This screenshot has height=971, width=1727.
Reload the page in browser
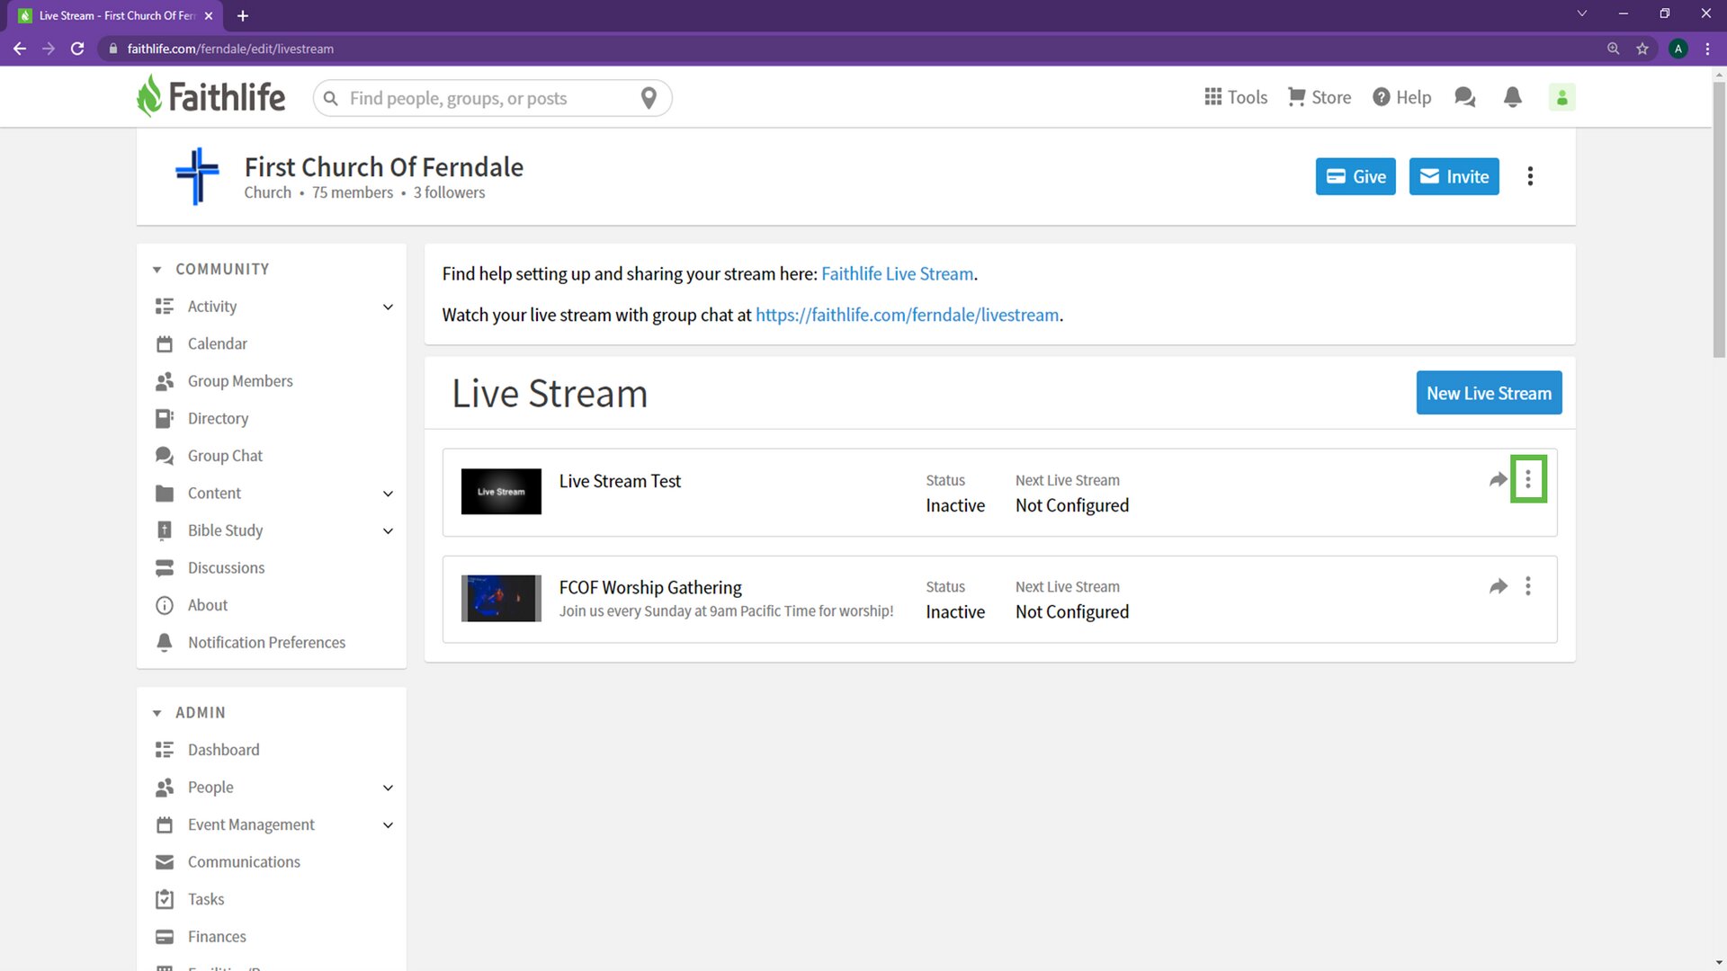point(77,49)
